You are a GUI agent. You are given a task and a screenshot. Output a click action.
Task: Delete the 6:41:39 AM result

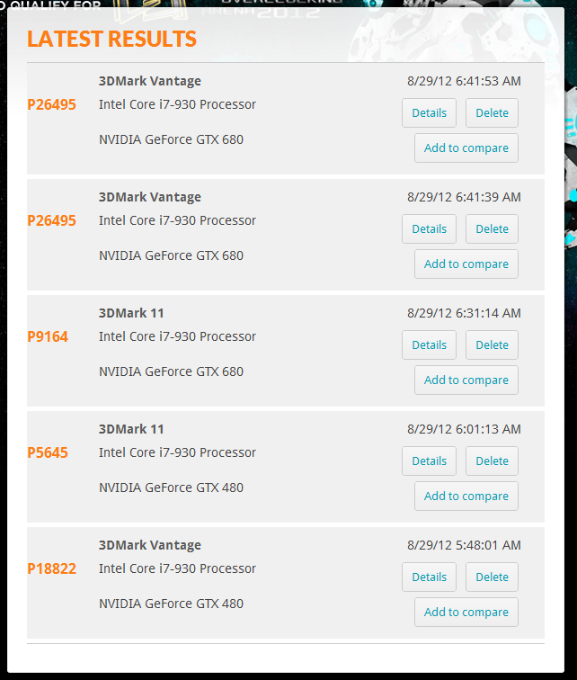click(x=492, y=228)
